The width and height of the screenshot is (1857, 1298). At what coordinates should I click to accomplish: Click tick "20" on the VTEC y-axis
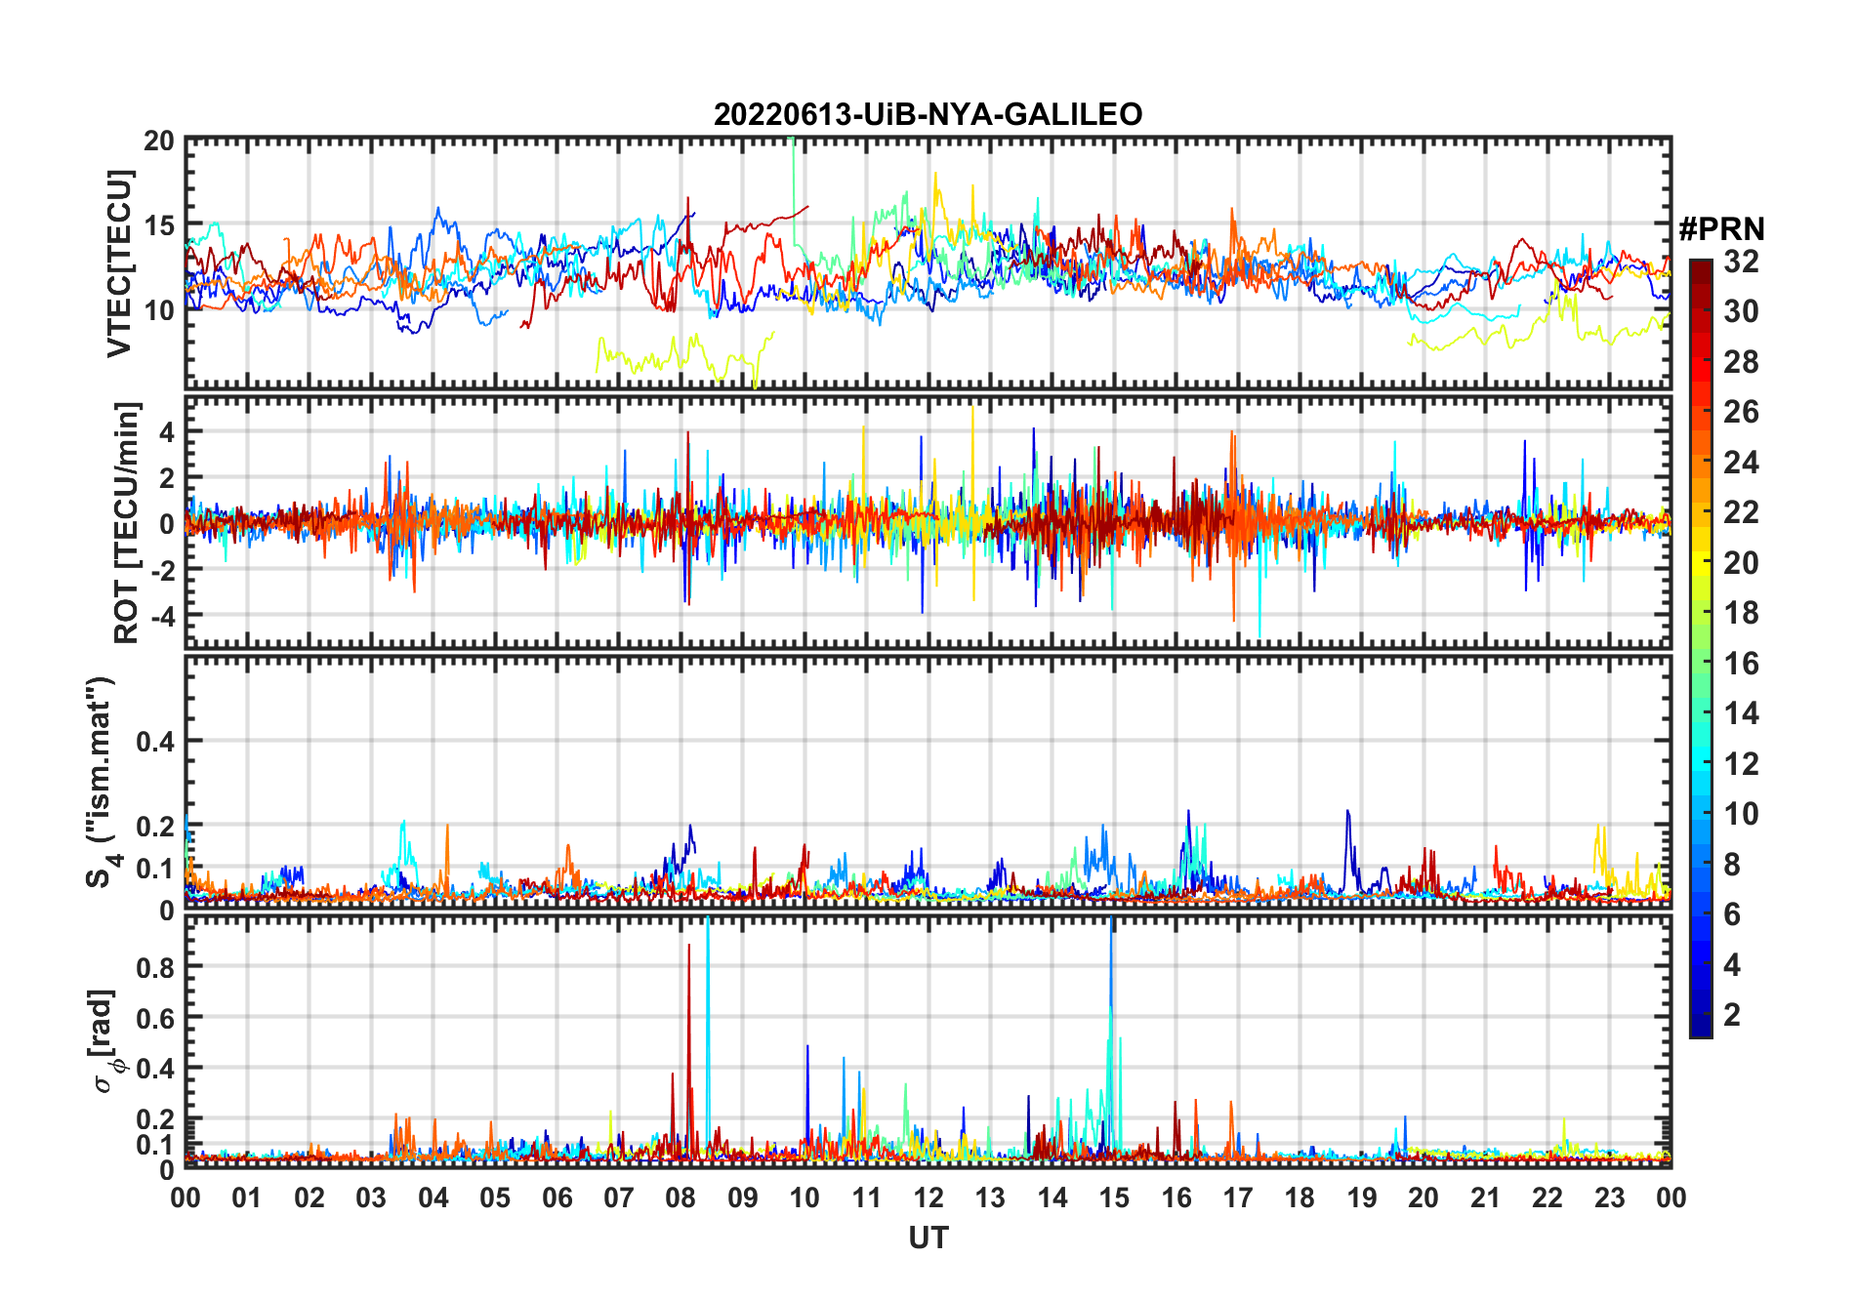[159, 142]
